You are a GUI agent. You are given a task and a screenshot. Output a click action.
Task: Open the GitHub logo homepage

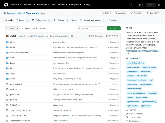(x=6, y=5)
